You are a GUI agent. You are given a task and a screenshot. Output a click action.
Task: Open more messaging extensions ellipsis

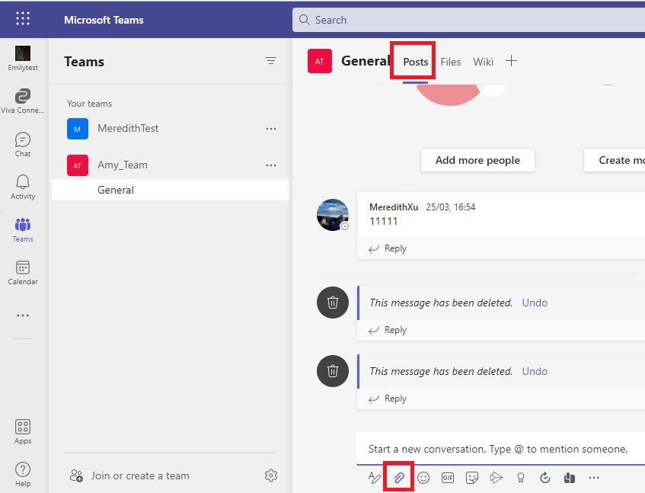coord(593,478)
